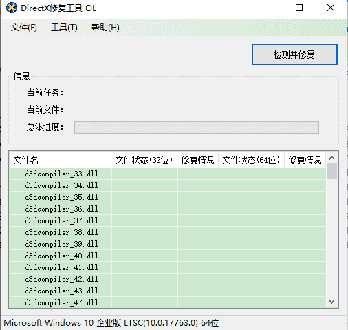The image size is (348, 330).
Task: Select row d3dcompiler_41.dll
Action: tap(168, 267)
